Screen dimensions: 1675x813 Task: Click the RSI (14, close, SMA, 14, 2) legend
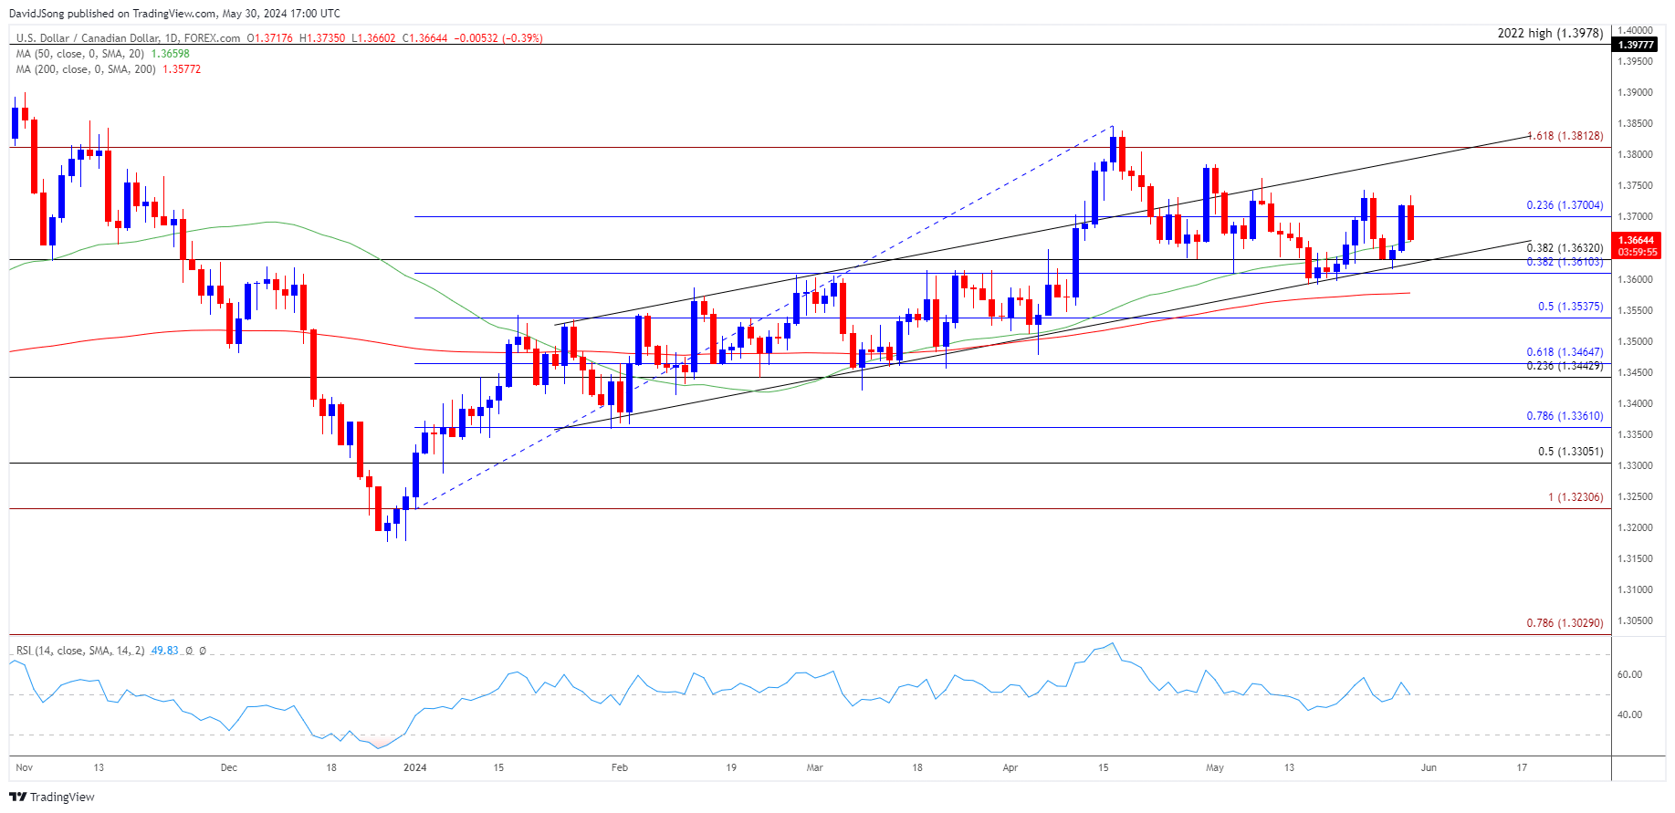click(x=80, y=651)
